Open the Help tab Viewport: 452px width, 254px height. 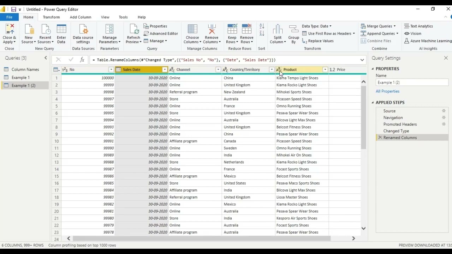coord(142,17)
